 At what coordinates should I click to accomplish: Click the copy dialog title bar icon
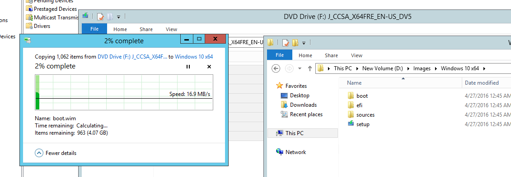pyautogui.click(x=28, y=41)
